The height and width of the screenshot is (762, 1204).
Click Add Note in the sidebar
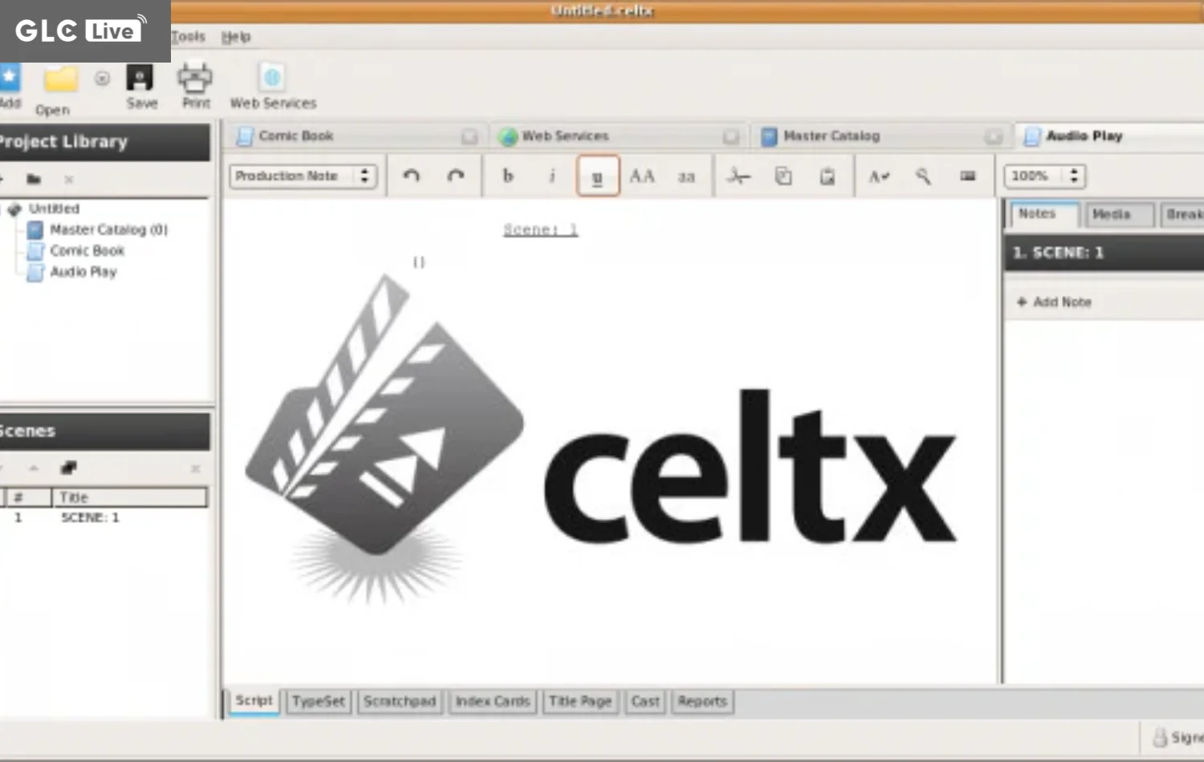[1054, 302]
